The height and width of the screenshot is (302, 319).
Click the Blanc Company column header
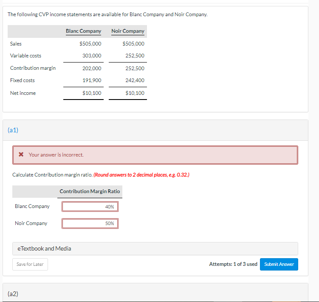(83, 31)
